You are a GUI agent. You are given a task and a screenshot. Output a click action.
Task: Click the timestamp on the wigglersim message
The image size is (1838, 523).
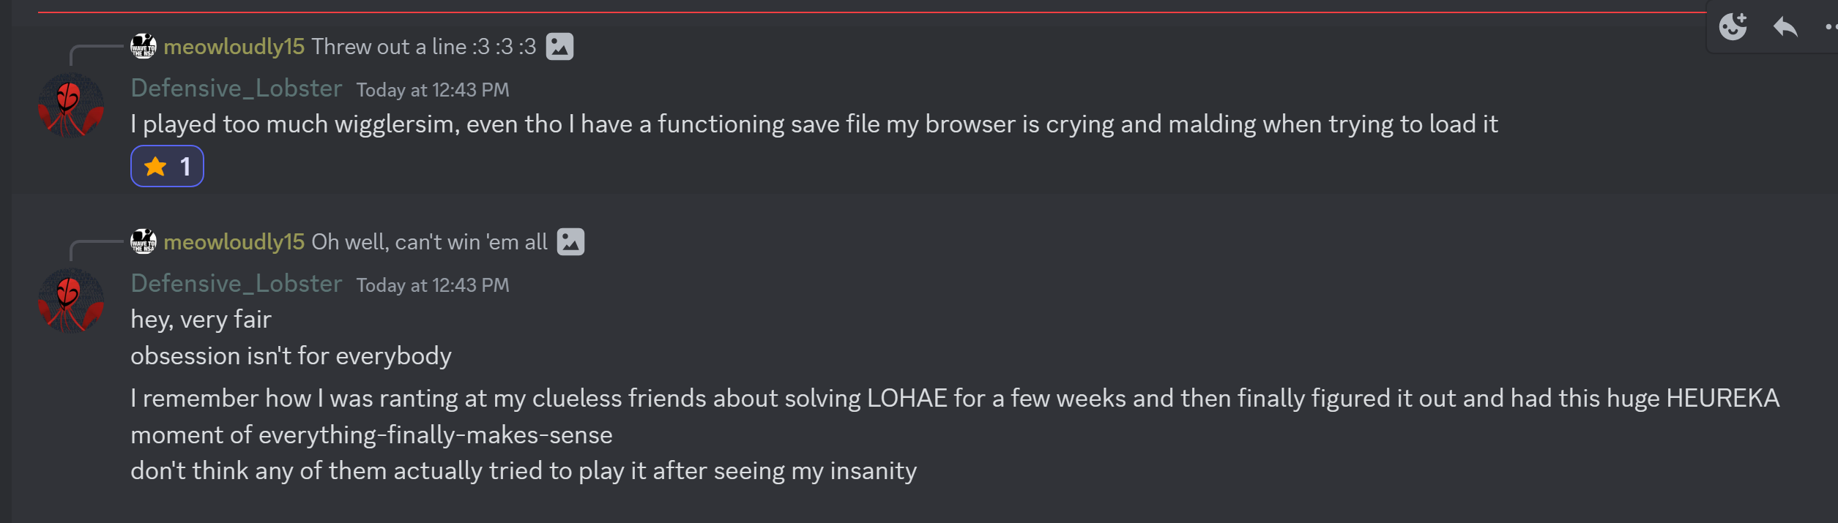tap(432, 90)
